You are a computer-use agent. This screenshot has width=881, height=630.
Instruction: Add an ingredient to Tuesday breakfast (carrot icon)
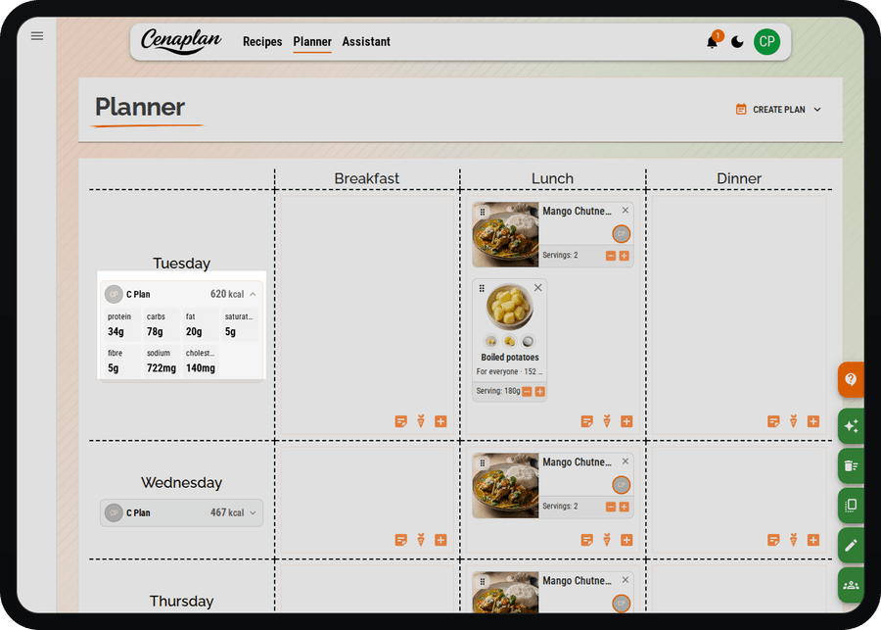point(421,421)
